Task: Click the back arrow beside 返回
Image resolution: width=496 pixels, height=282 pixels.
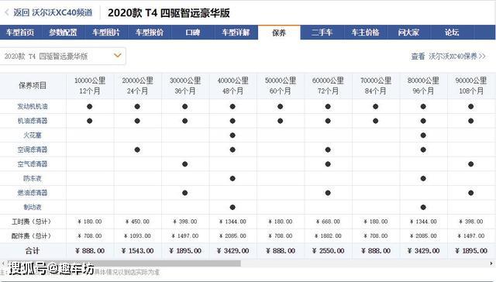Action: (x=6, y=12)
